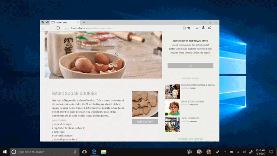Click the volume speaker icon
277x156 pixels.
point(245,152)
